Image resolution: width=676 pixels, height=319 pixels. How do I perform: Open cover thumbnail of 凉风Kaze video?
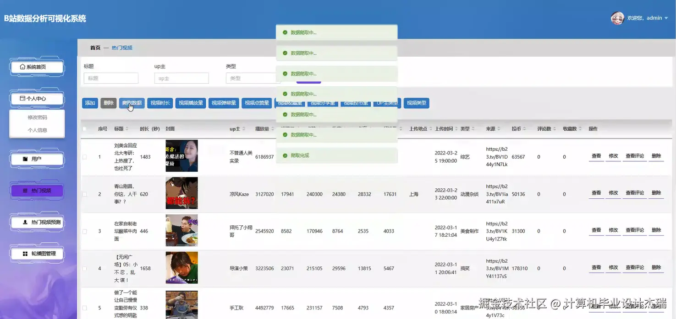[x=181, y=193]
